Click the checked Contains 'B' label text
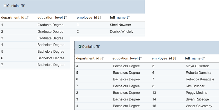219x110 pixels. (x=91, y=47)
